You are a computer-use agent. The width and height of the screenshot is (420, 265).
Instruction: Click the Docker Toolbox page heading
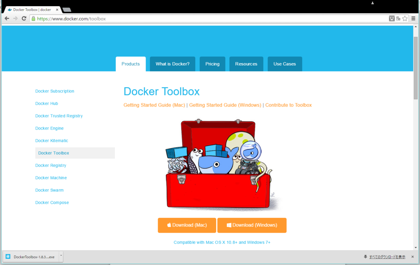coord(162,91)
